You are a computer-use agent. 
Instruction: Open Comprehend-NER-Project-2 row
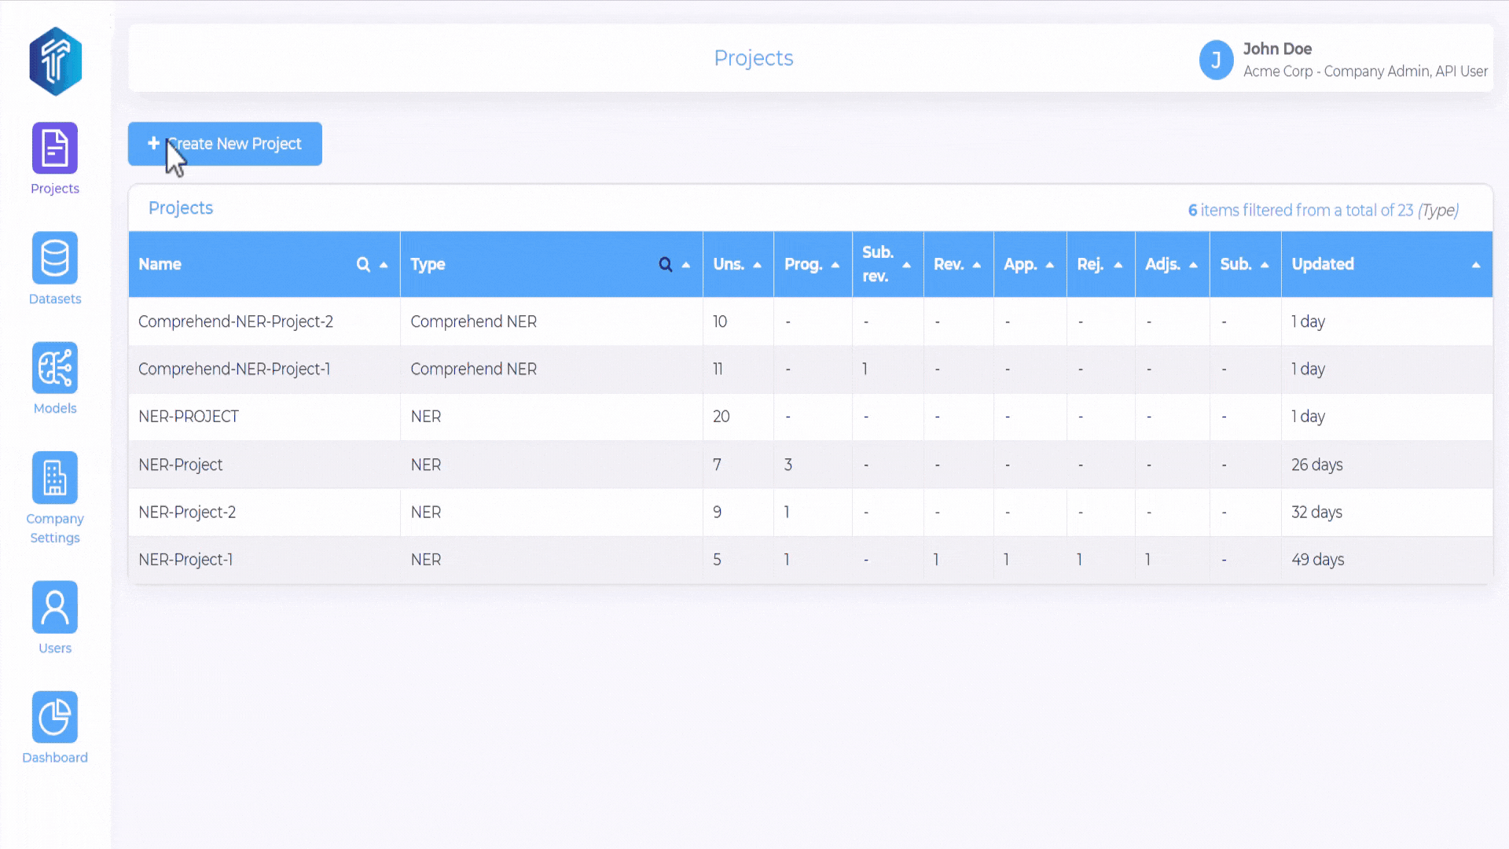810,322
